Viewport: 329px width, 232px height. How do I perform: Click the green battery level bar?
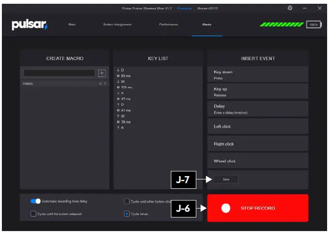click(x=281, y=24)
